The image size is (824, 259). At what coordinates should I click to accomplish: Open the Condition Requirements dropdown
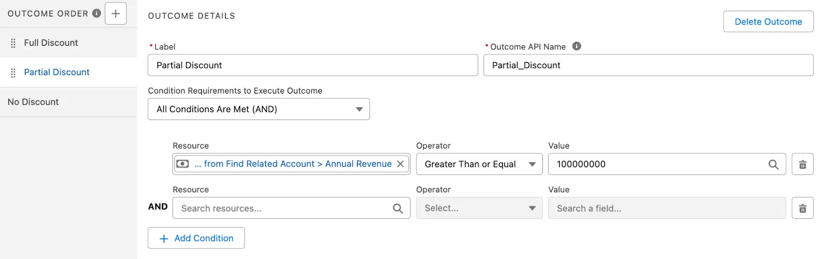[259, 109]
